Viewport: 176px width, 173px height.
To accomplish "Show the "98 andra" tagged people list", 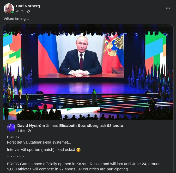I will 115,126.
